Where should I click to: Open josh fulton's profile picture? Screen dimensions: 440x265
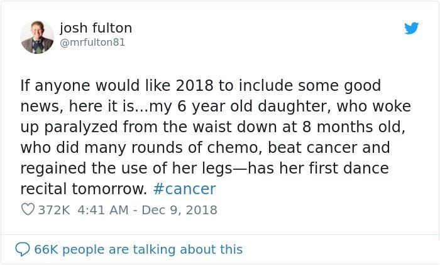coord(37,37)
